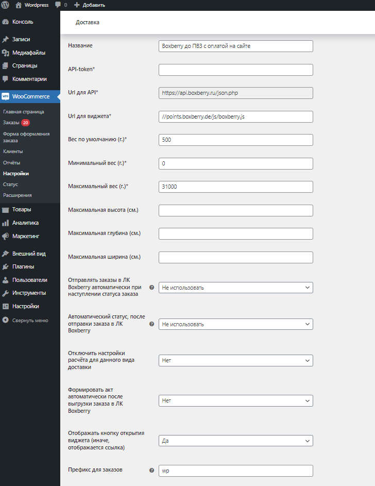
Task: Click the pages icon beside Страницы
Action: coord(6,65)
